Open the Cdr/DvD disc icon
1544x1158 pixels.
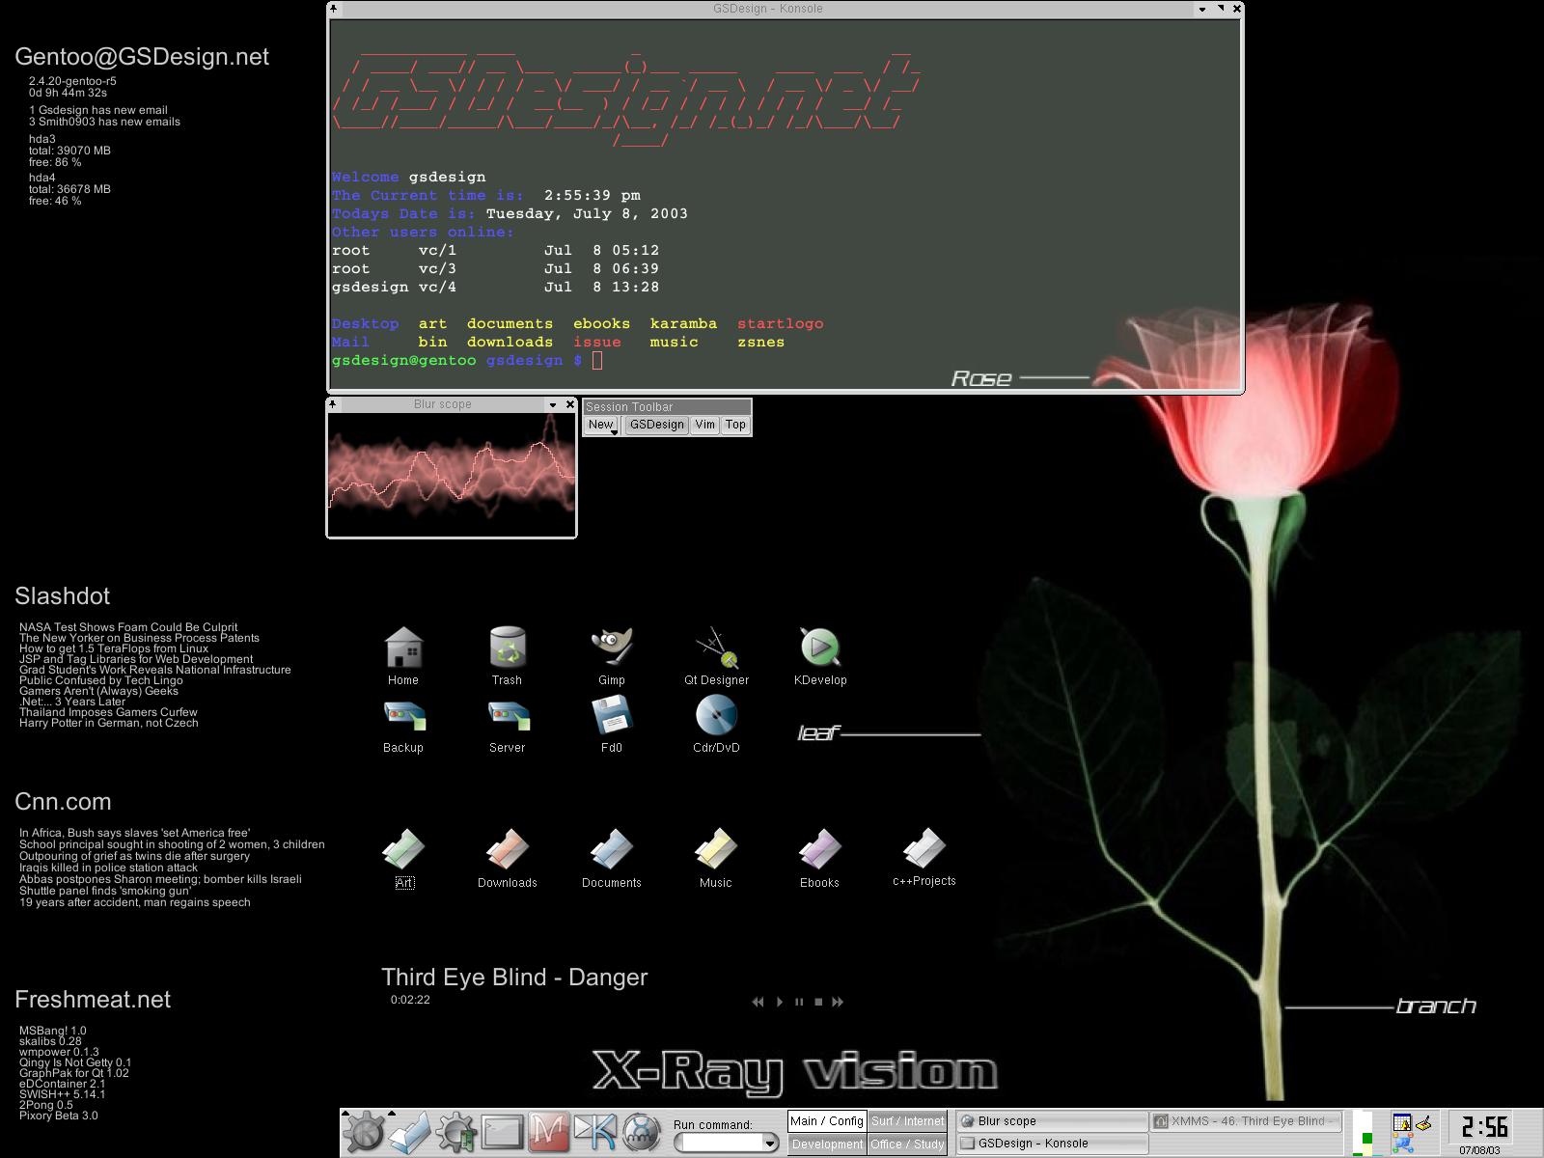pyautogui.click(x=716, y=725)
